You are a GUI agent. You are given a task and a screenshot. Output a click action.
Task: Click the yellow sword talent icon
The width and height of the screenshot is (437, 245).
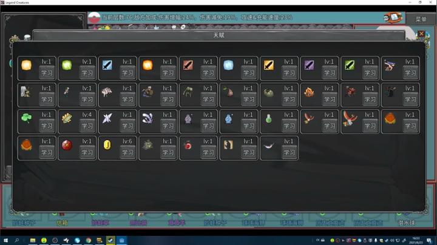coord(269,65)
